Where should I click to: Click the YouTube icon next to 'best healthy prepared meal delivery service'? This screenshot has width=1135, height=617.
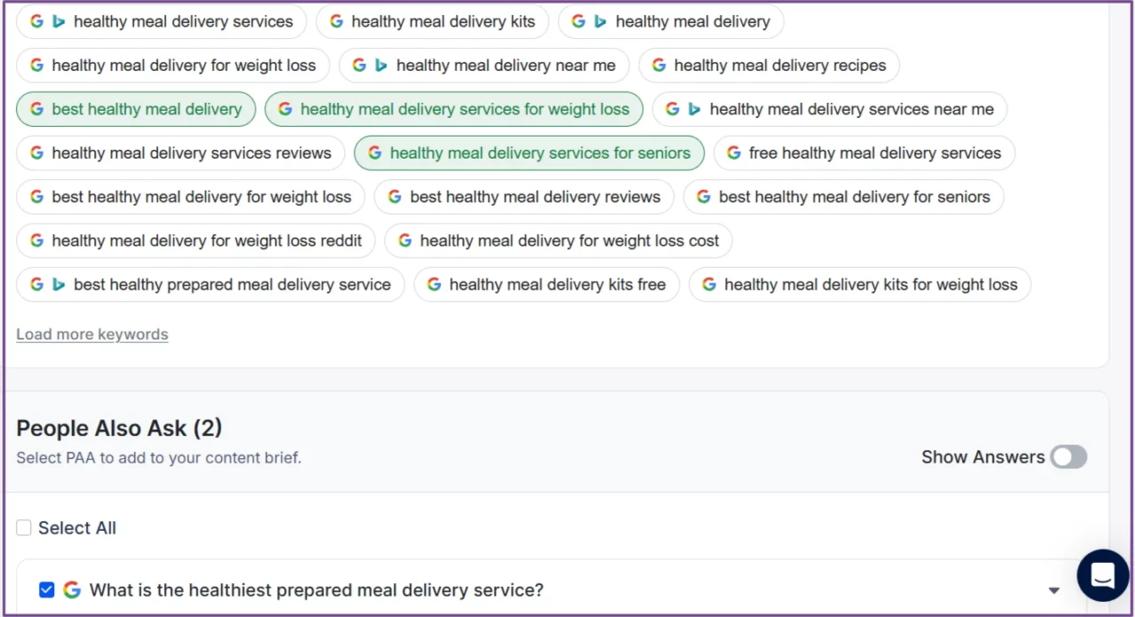pyautogui.click(x=59, y=284)
